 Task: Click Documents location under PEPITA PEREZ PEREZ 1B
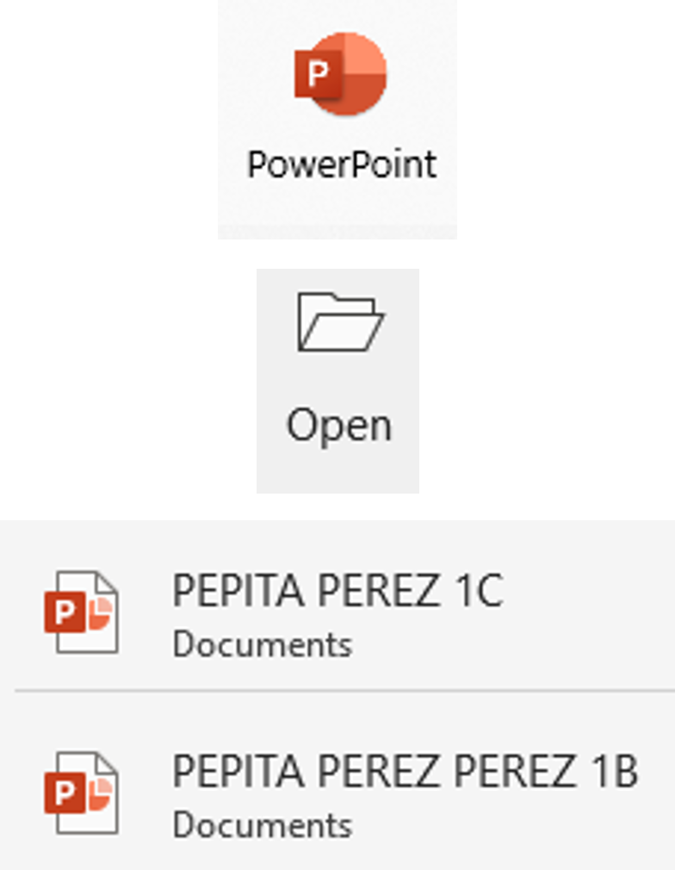pyautogui.click(x=262, y=825)
